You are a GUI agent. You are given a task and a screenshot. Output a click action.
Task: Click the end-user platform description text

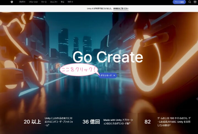click(x=59, y=122)
